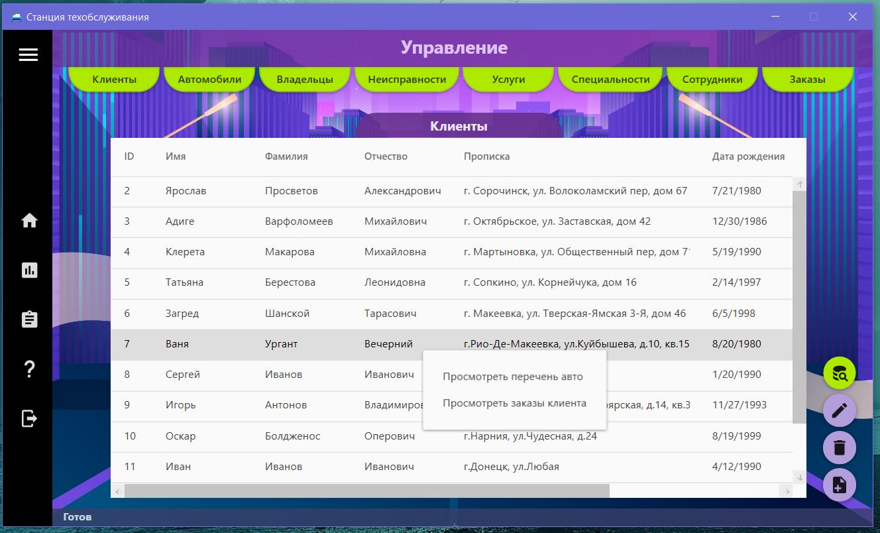Choose Просмотреть перечень авто from context menu
Viewport: 880px width, 533px height.
coord(514,377)
